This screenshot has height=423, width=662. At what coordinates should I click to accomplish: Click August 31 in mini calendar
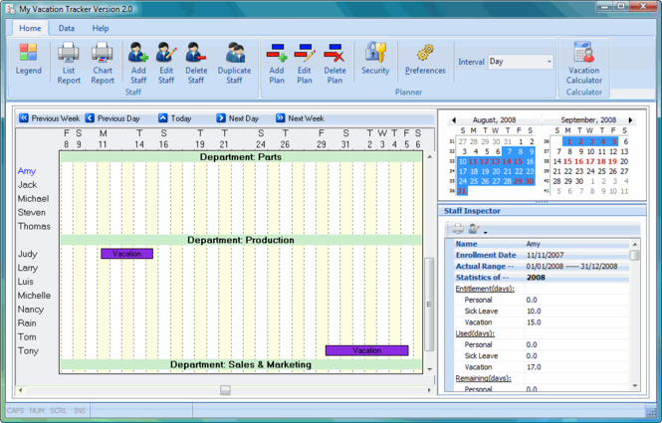click(462, 191)
